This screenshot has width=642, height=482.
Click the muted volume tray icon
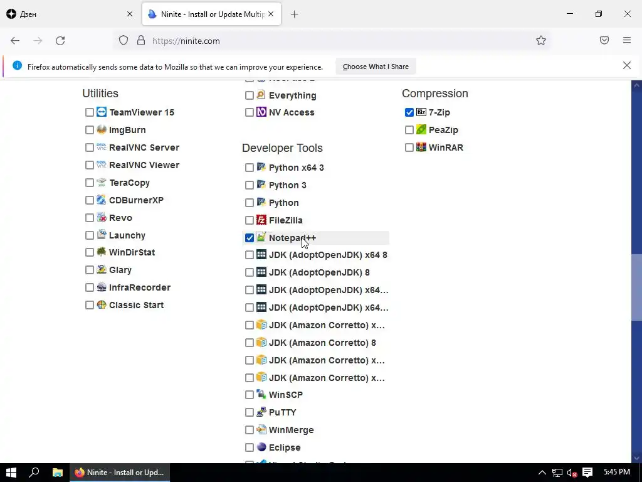(572, 473)
